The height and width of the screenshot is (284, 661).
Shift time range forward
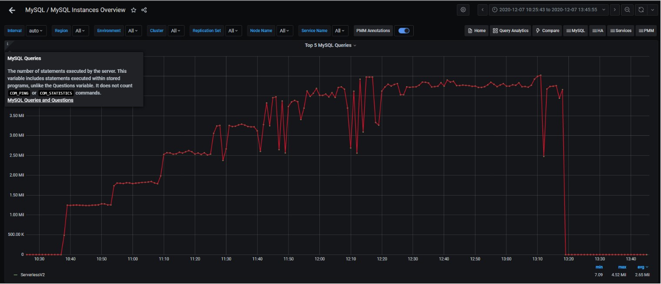pyautogui.click(x=614, y=10)
